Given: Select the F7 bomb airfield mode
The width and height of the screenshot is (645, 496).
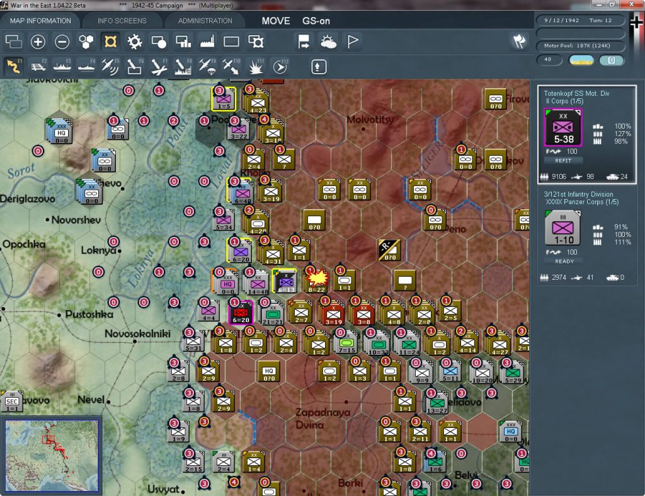Looking at the screenshot, I should point(159,66).
